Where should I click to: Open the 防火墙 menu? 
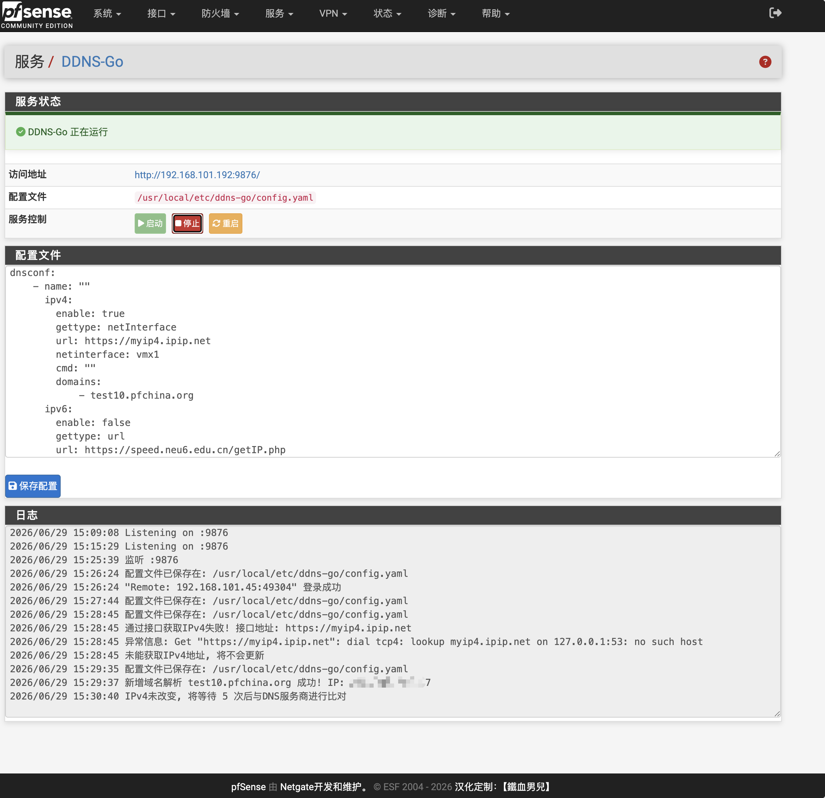click(x=220, y=14)
